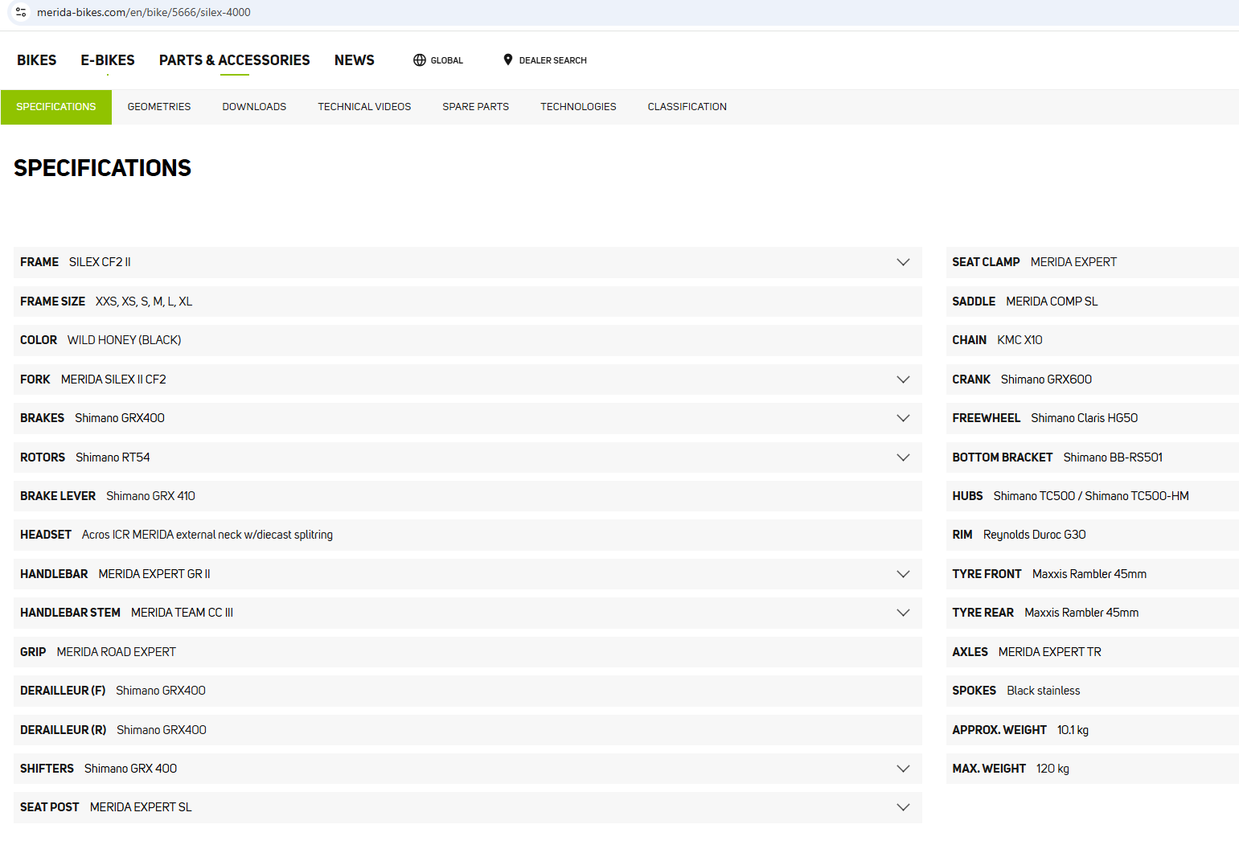Click saddle value 'MERIDA COMP SL'
Image resolution: width=1239 pixels, height=841 pixels.
(x=1052, y=302)
